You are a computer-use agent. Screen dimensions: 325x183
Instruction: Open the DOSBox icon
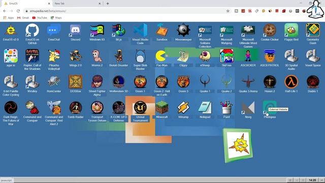(76, 82)
